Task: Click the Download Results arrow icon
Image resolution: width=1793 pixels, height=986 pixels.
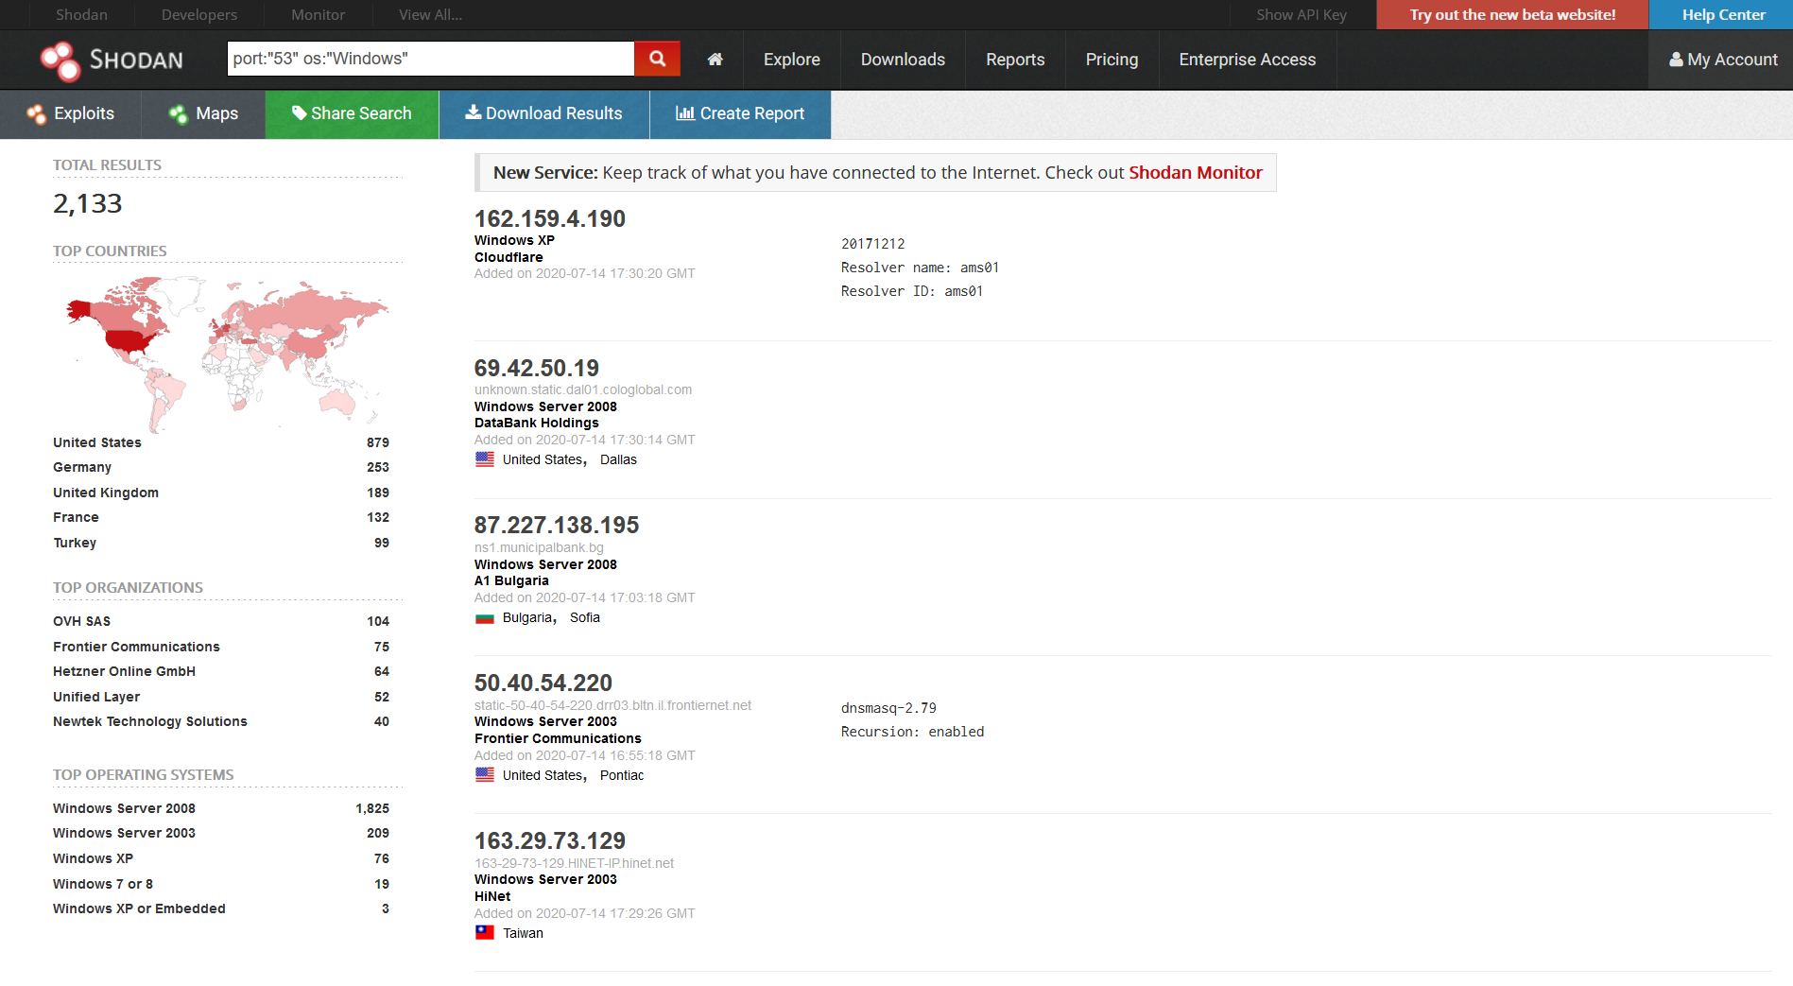Action: click(x=473, y=112)
